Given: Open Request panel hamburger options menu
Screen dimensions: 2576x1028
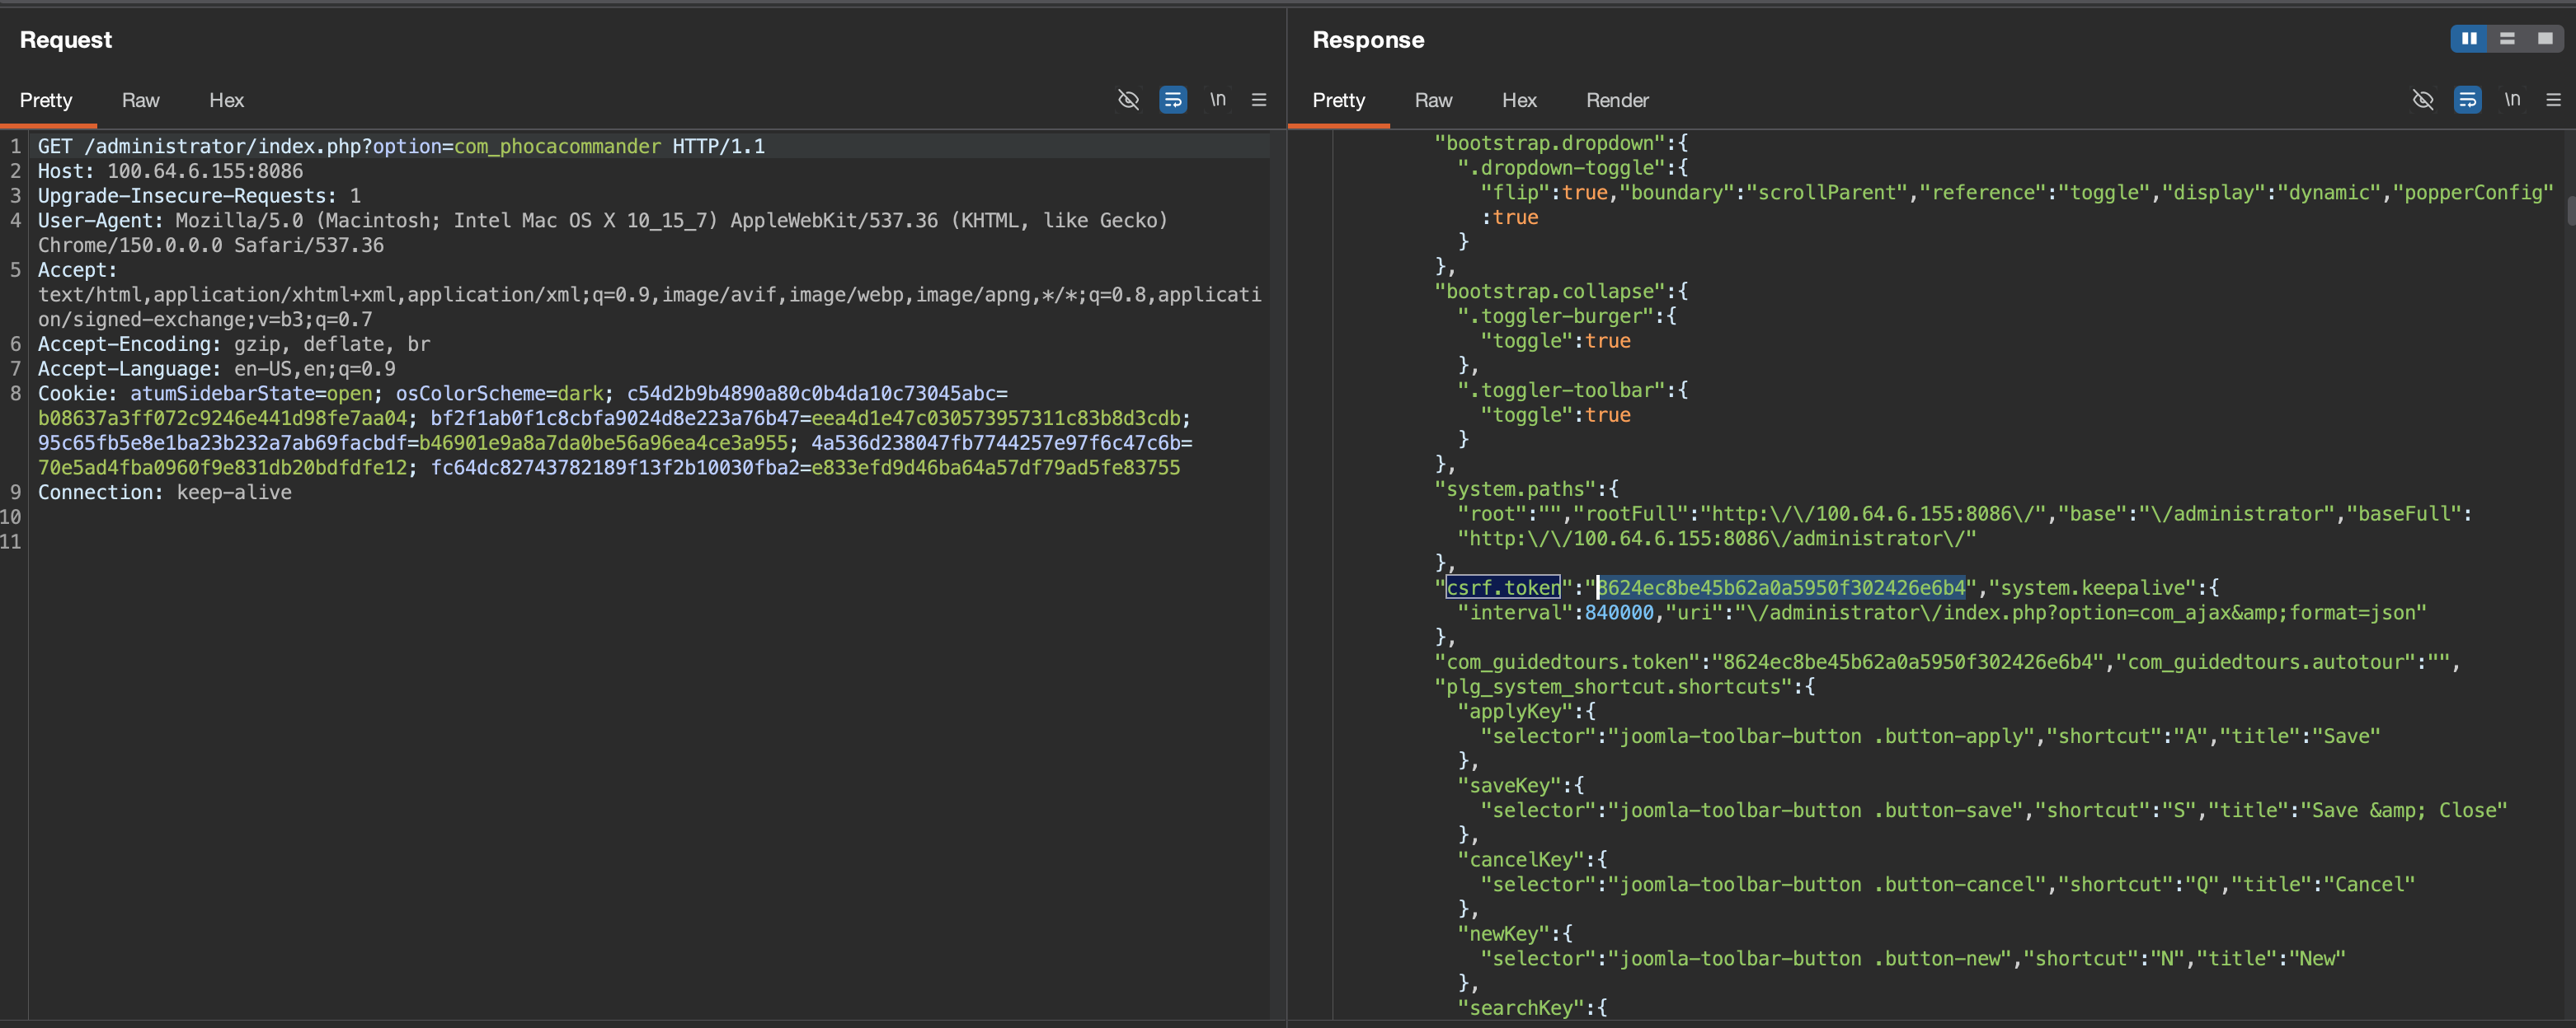Looking at the screenshot, I should 1259,100.
